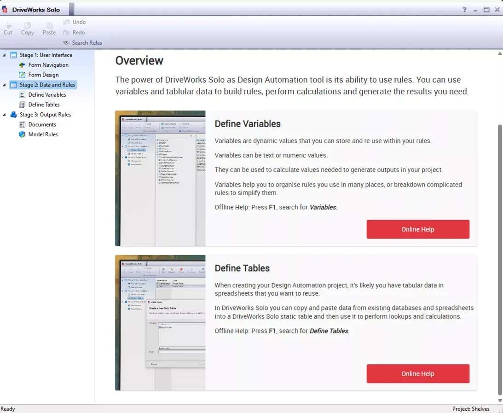Collapse the Stage 1: User Interface node

tap(4, 55)
